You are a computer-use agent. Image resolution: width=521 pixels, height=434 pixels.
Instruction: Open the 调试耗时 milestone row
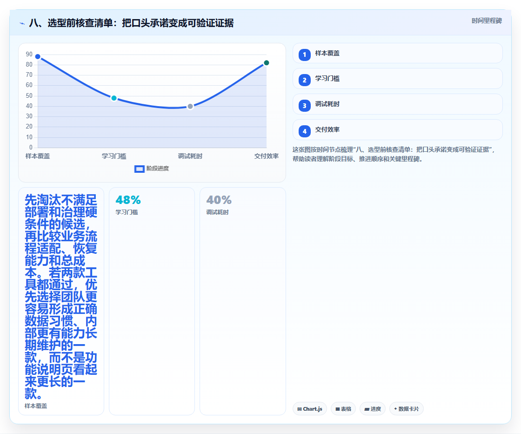pos(397,104)
